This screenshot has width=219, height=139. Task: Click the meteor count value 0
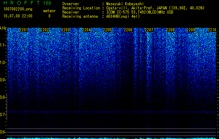49,16
